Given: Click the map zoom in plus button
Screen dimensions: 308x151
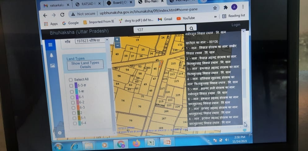Looking at the screenshot, I should tap(117, 40).
